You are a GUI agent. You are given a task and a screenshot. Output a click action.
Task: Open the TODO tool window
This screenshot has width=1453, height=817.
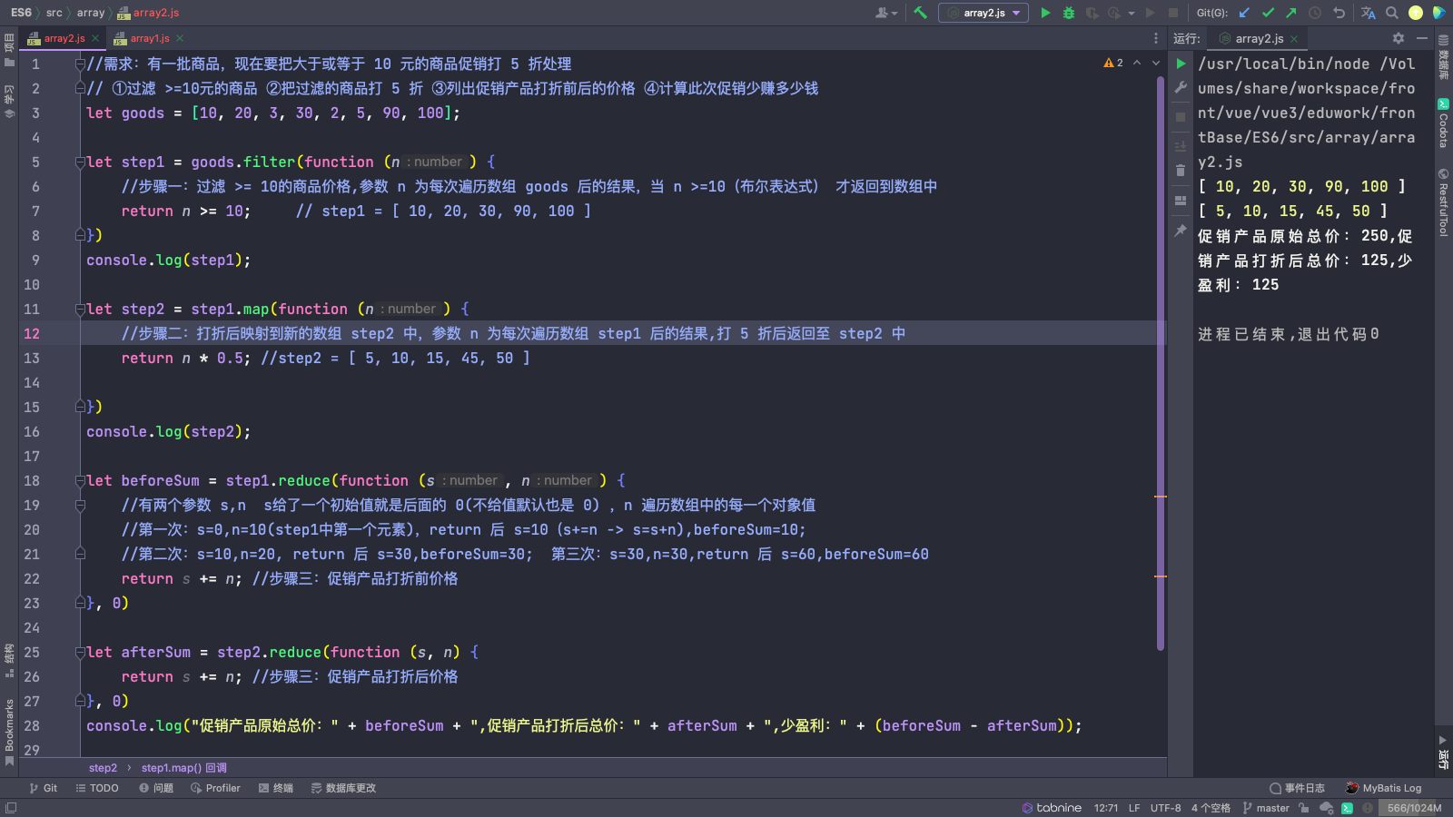pos(97,788)
